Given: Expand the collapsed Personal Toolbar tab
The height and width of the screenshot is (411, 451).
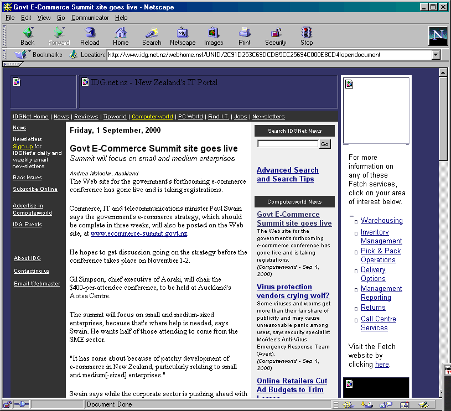Looking at the screenshot, I should 13,64.
